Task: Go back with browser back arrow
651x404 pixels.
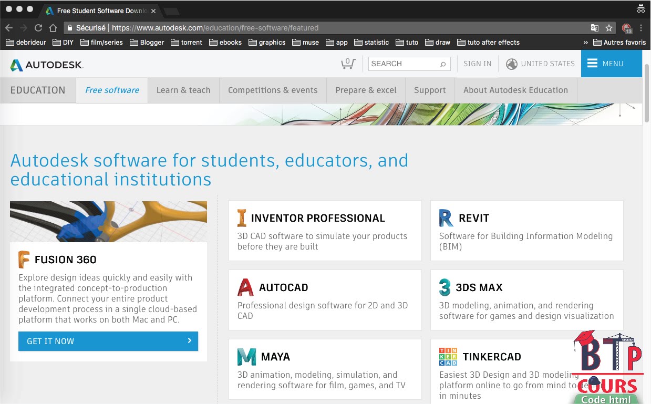Action: tap(9, 28)
